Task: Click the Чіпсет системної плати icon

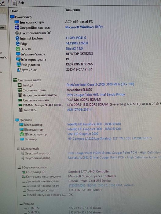Action: click(20, 95)
